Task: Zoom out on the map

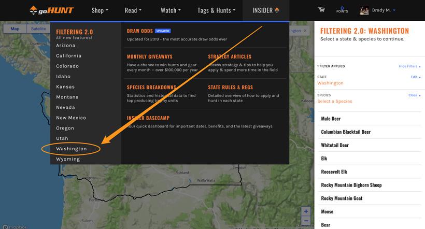Action: 306,221
